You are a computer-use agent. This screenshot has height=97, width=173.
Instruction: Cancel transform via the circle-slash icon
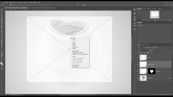pos(83,5)
